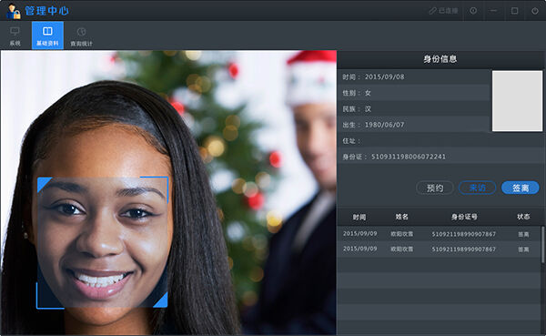546x336 pixels.
Task: Sort by the 状态 column header
Action: 523,217
